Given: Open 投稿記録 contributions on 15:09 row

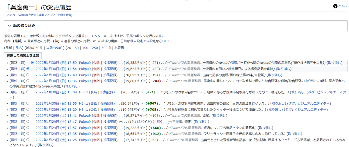Looking at the screenshot, I should tap(107, 92).
